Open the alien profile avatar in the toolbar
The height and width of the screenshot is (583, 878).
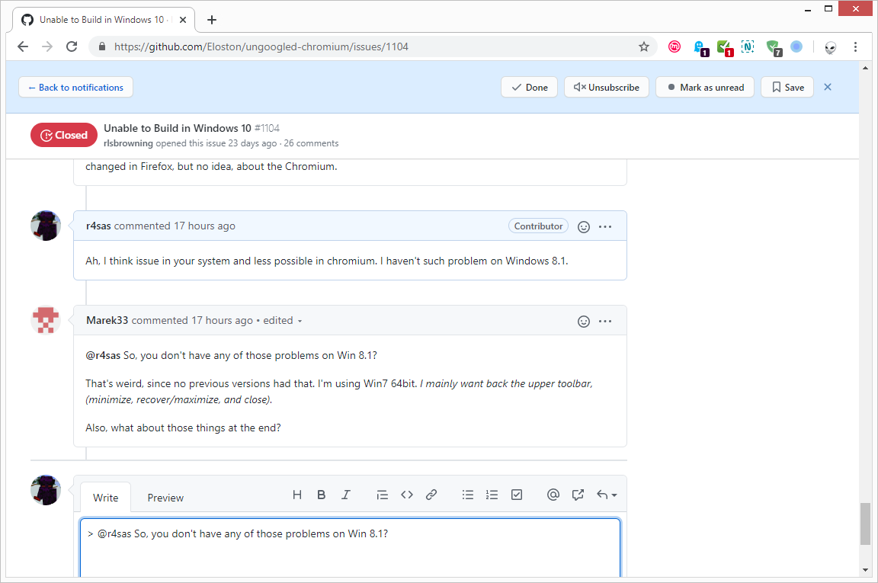tap(831, 47)
